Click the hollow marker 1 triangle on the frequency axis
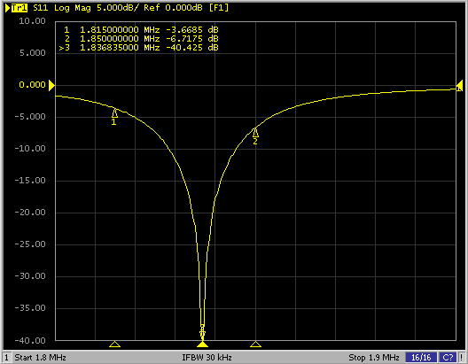This screenshot has height=364, width=468. 114,345
